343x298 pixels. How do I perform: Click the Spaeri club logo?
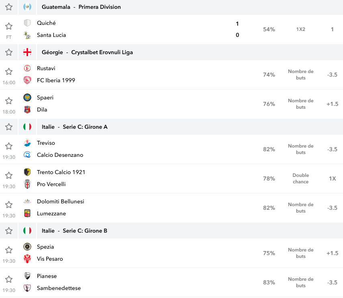tap(27, 97)
